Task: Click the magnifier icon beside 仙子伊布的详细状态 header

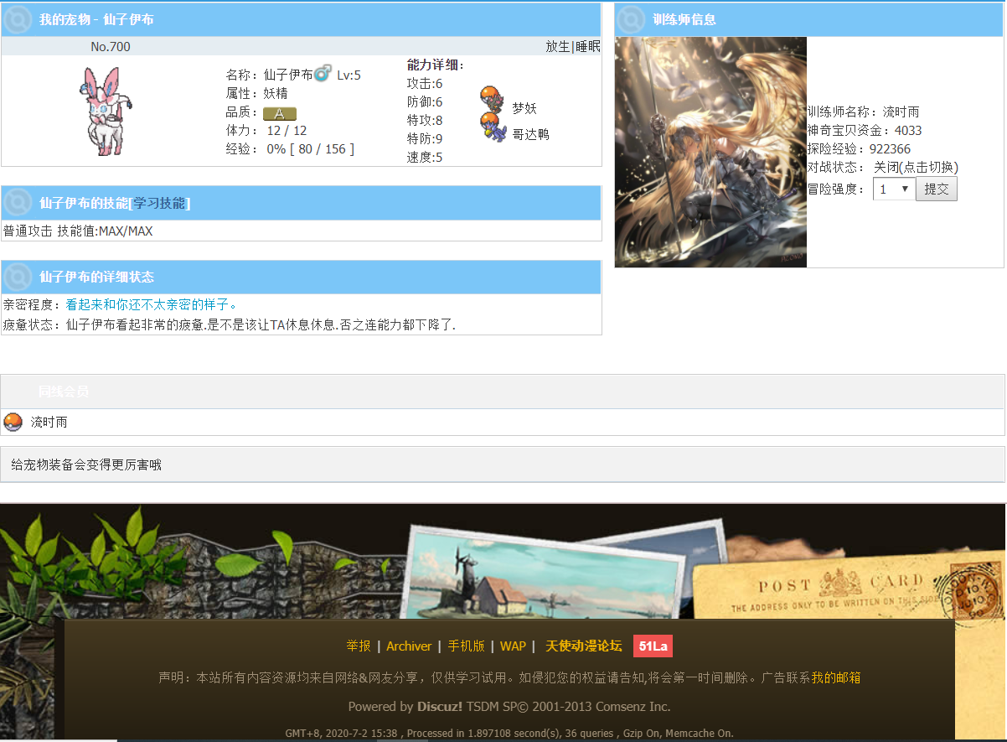Action: pyautogui.click(x=18, y=277)
